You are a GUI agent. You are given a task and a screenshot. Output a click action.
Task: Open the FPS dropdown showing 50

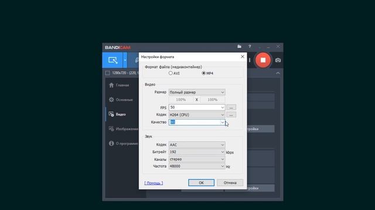point(197,107)
